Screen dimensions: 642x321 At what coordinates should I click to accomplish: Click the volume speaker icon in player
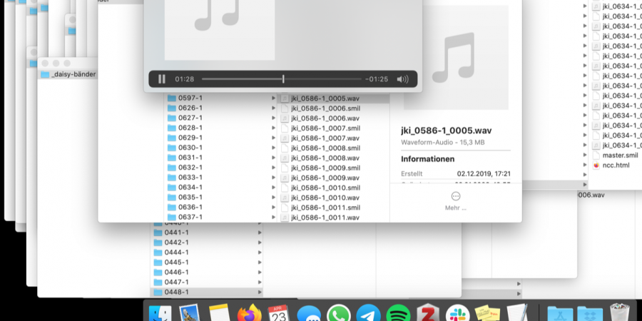click(403, 79)
